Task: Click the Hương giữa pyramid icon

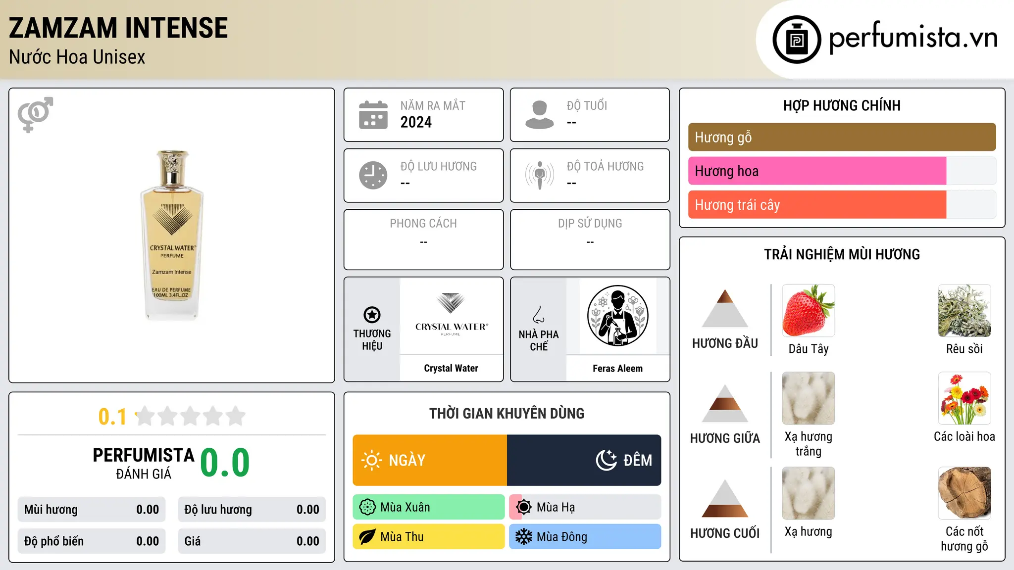Action: [x=725, y=403]
